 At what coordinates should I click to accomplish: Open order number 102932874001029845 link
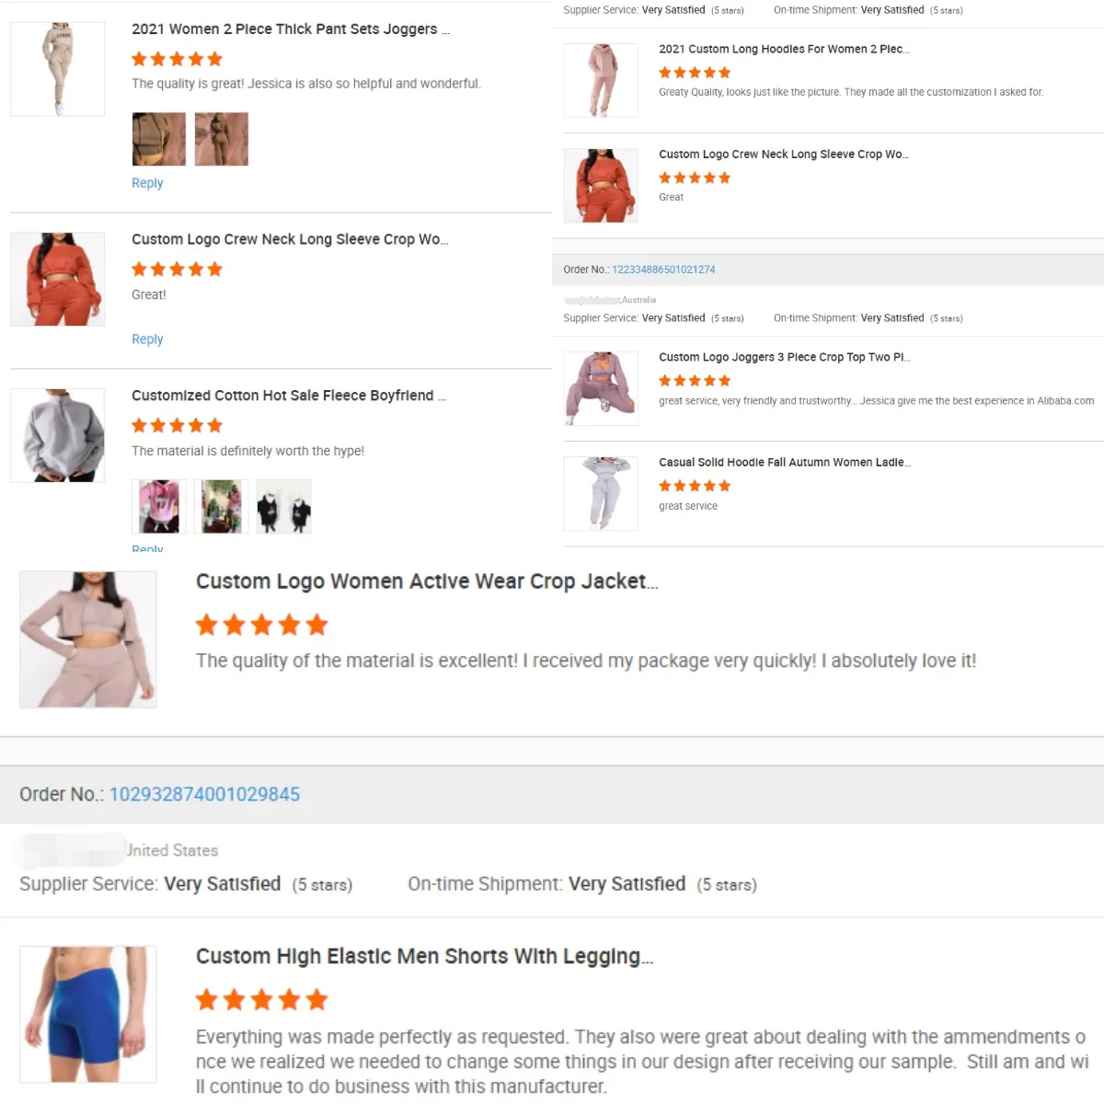coord(204,794)
